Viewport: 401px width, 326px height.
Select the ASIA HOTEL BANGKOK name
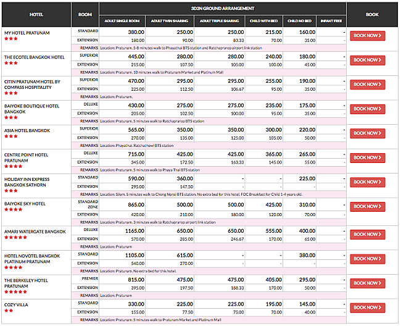coord(27,130)
